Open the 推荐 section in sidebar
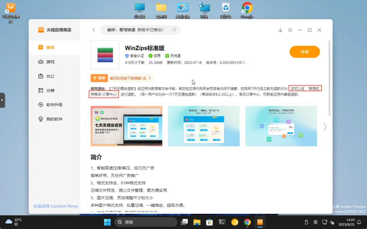 tap(54, 47)
